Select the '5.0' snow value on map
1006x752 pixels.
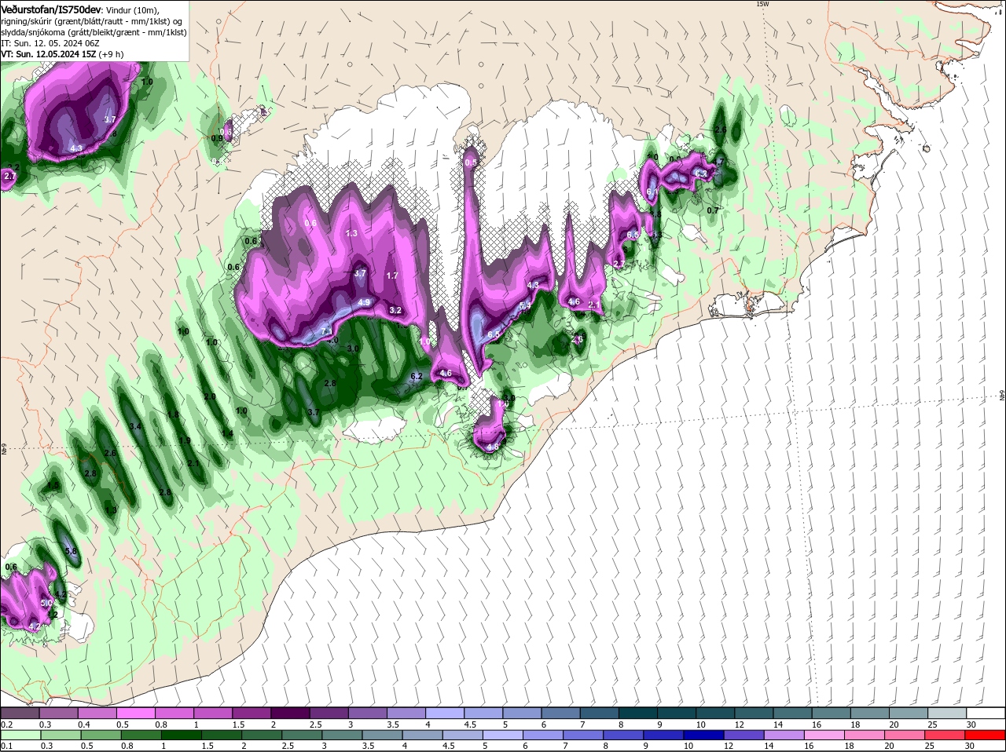coord(46,603)
